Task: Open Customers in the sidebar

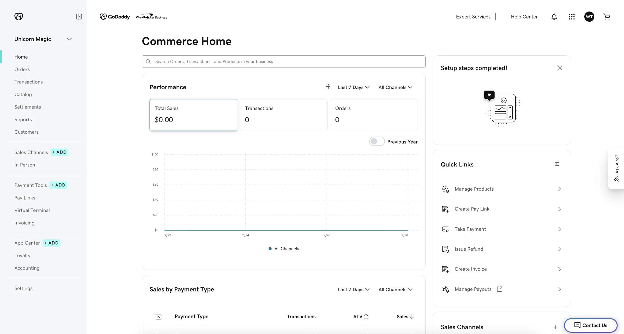Action: pos(27,132)
